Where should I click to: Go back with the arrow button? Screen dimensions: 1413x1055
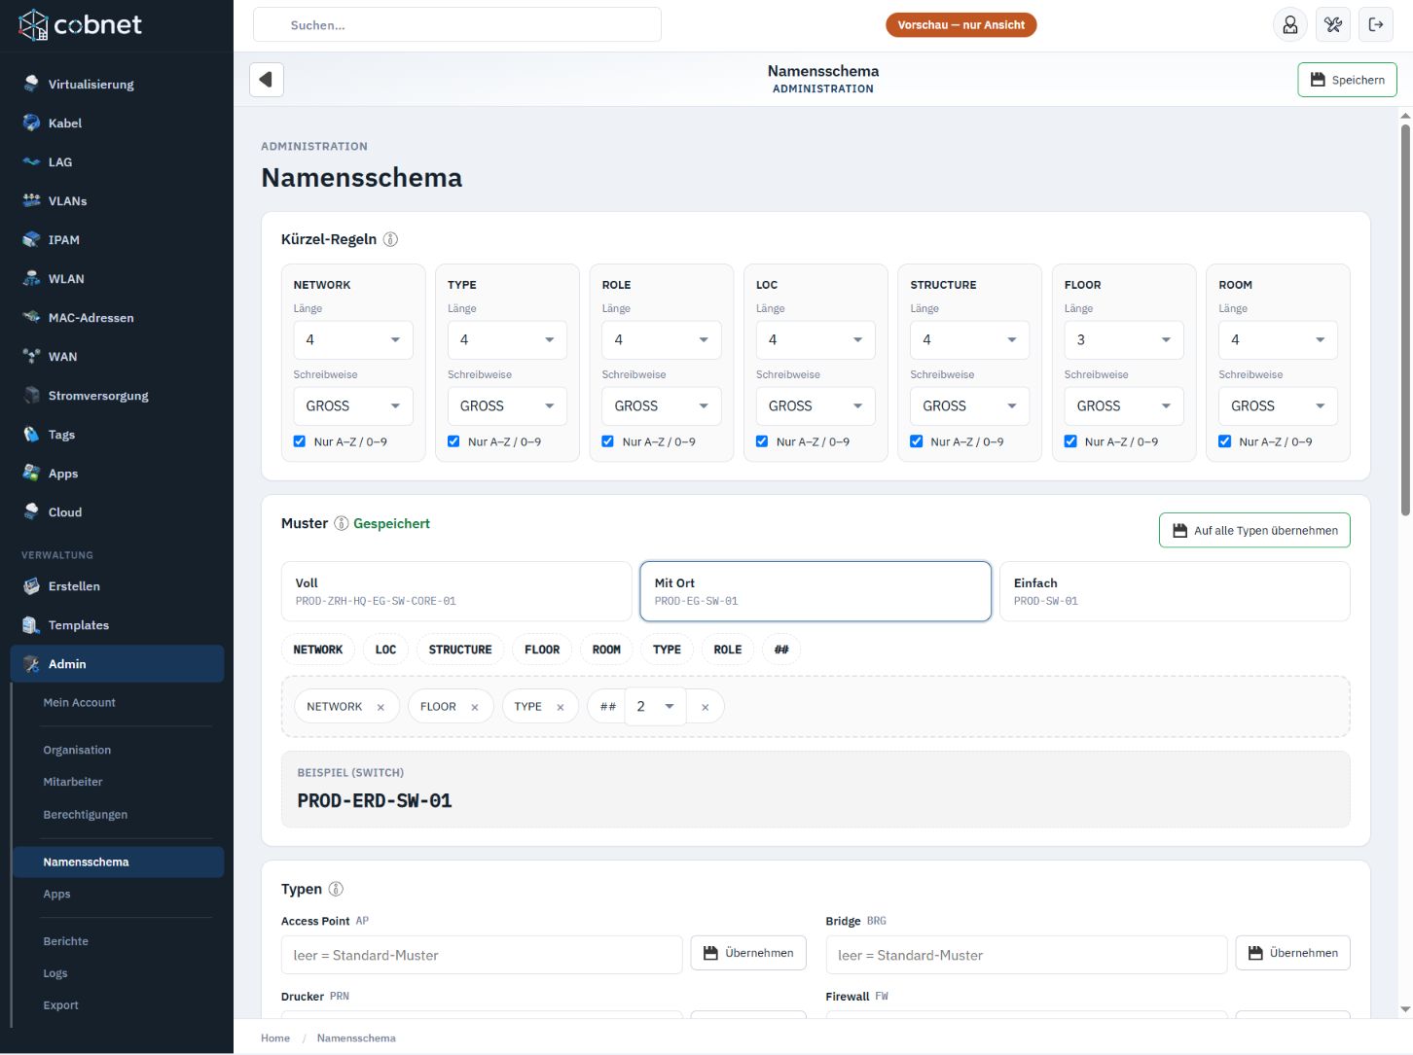(x=266, y=80)
